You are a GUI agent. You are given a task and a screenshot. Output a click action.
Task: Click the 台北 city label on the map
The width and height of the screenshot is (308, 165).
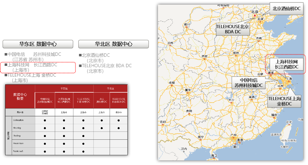tap(289, 122)
